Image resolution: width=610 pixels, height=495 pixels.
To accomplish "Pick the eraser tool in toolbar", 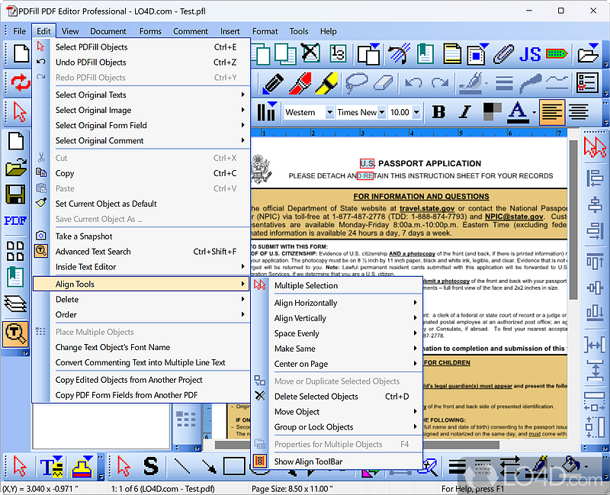I will [384, 83].
